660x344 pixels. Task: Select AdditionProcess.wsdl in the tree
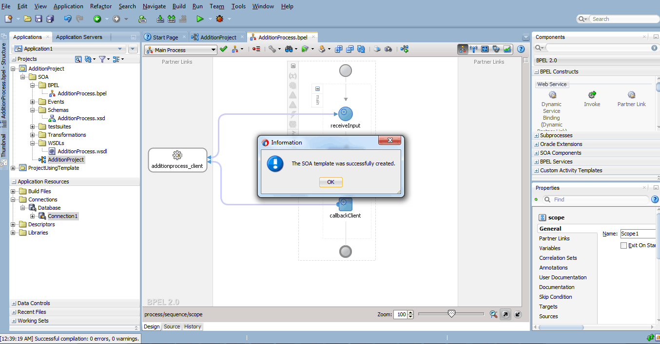pyautogui.click(x=82, y=151)
